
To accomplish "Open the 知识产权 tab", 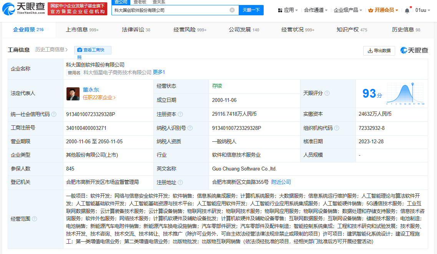I will [x=351, y=30].
